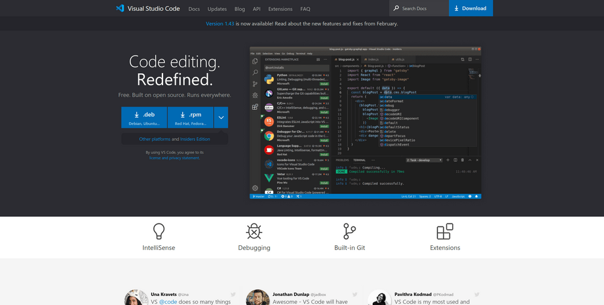Click the Twitter bird on Una Kravets' tweet

coord(233,294)
